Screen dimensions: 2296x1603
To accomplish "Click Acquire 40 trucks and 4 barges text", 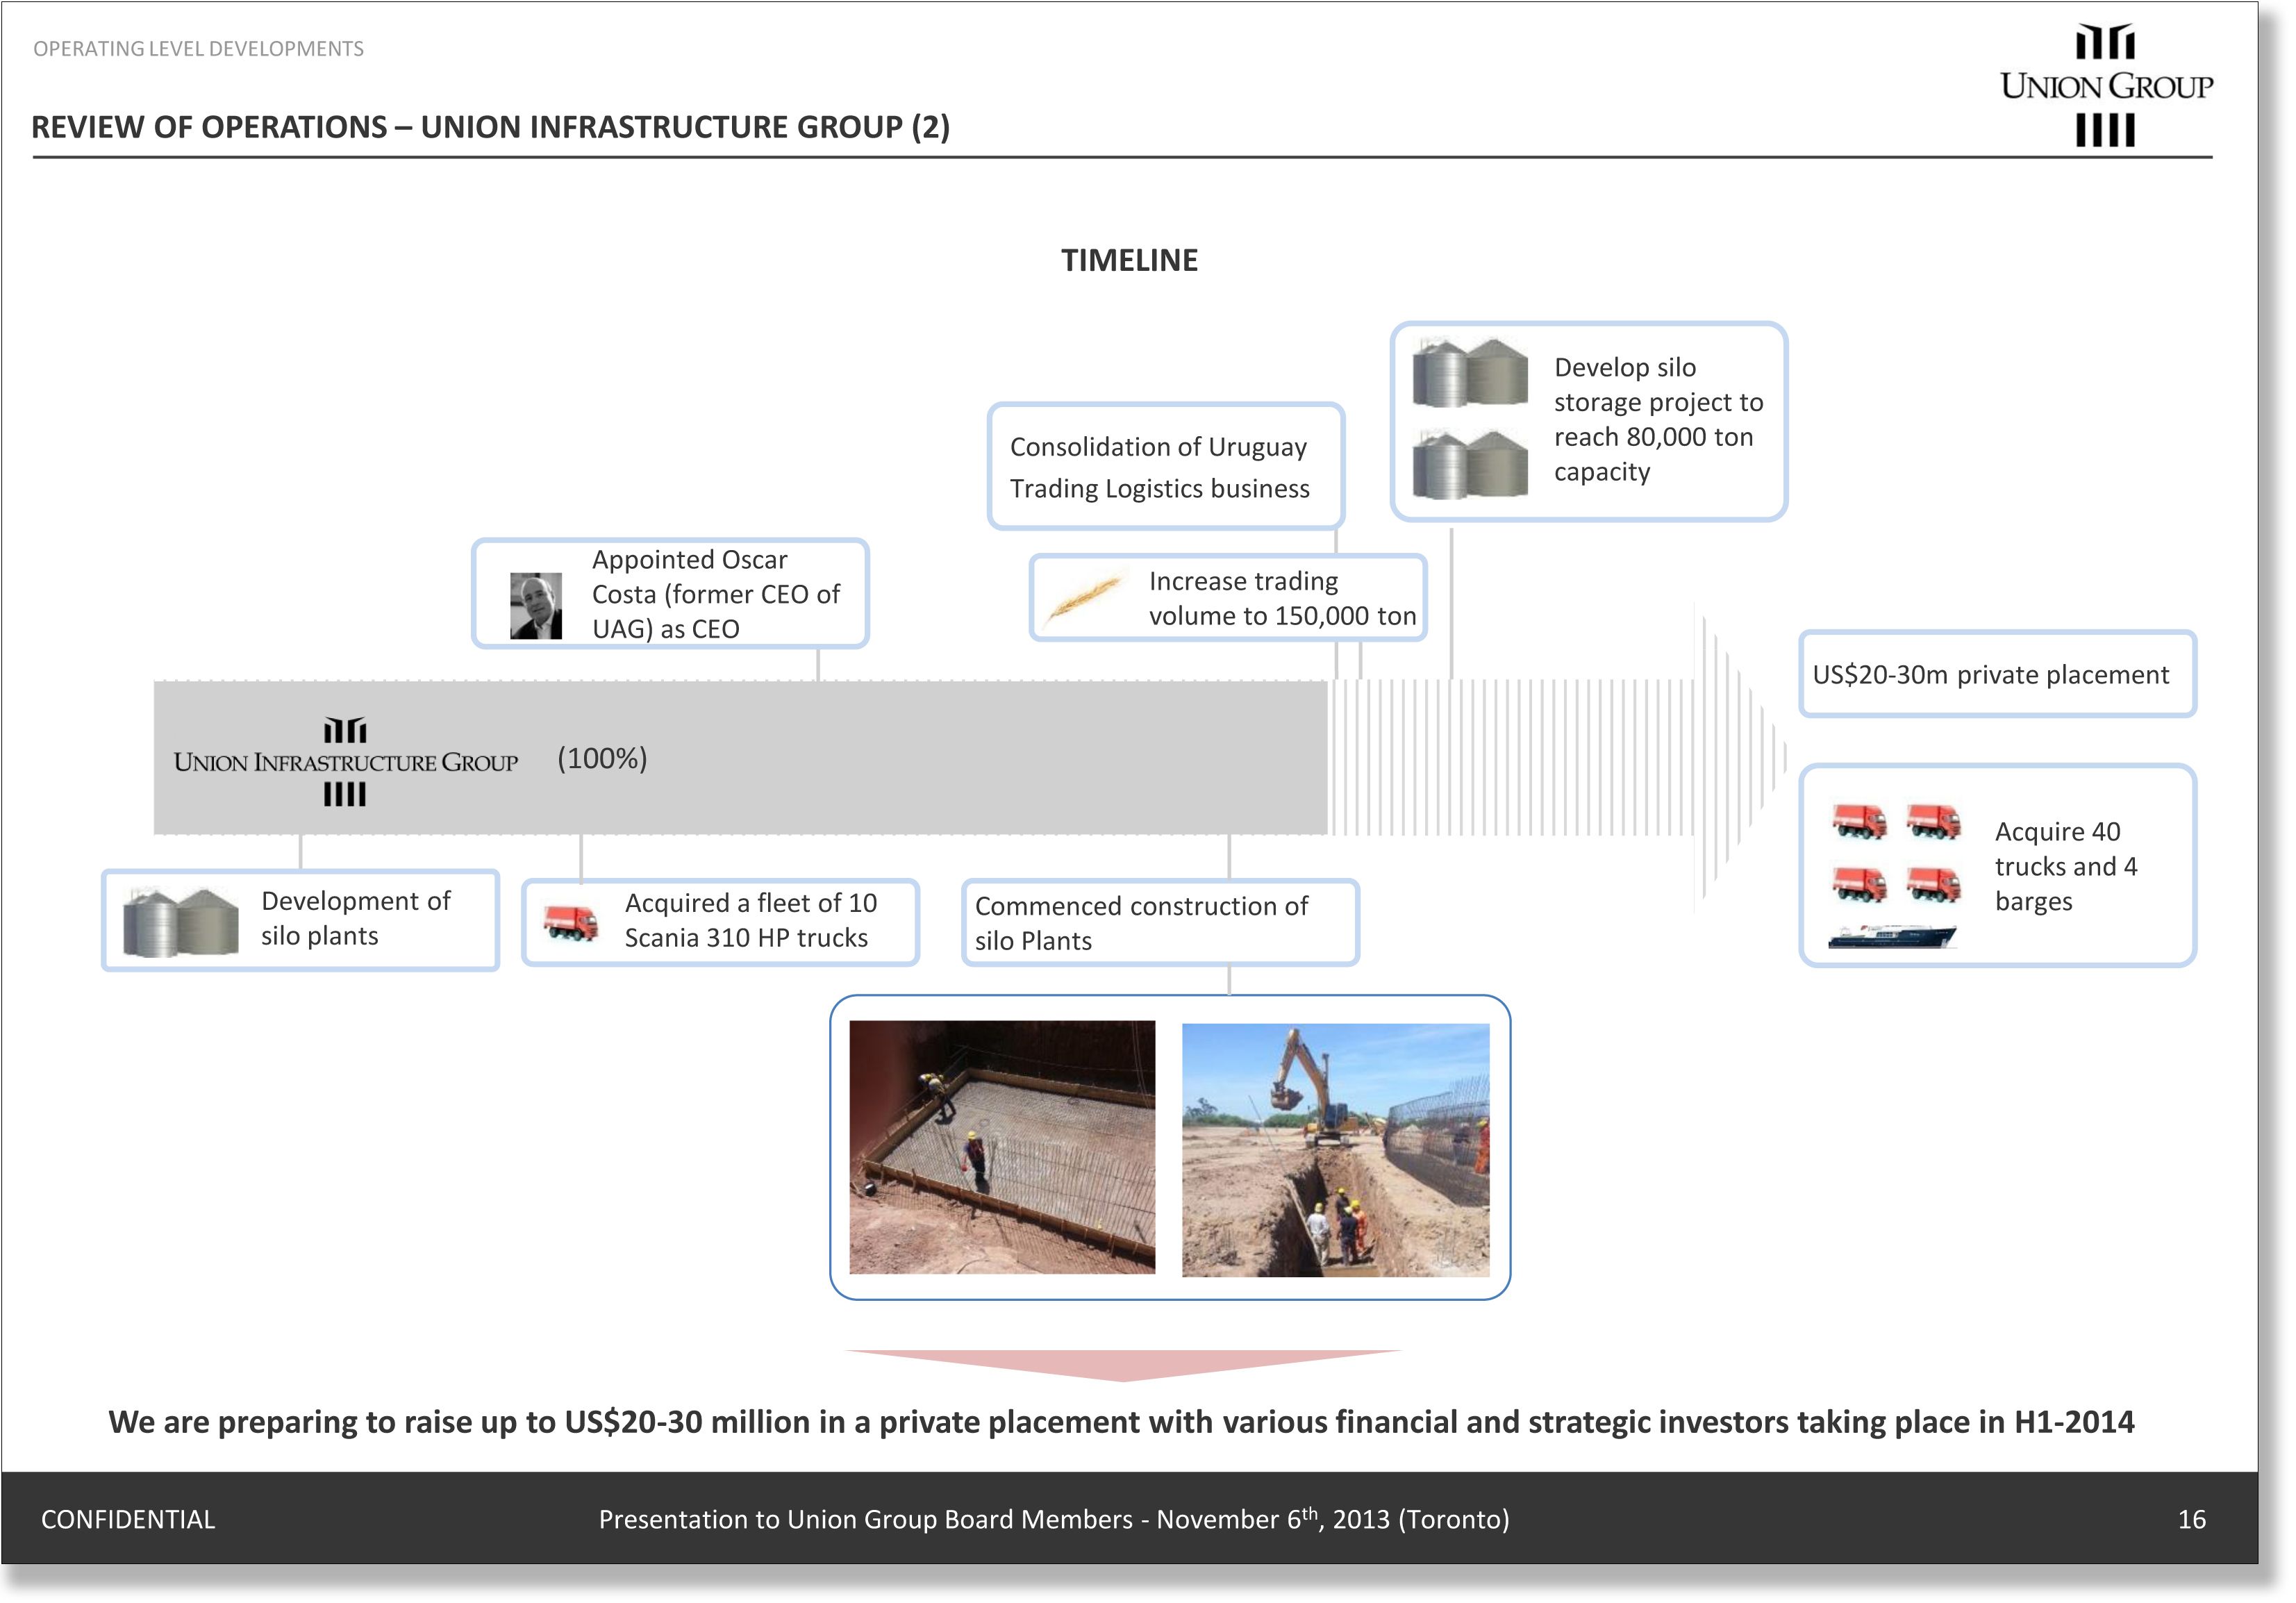I will pyautogui.click(x=2066, y=866).
